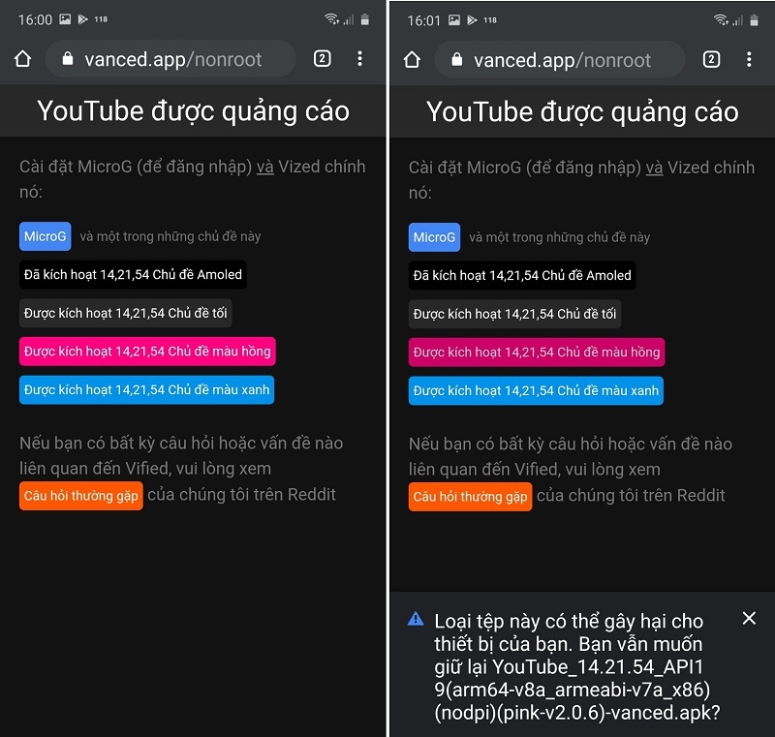Pick pink 'Chủ đề màu hồng' in left screenshot
Screen dimensions: 775x737
pyautogui.click(x=147, y=352)
